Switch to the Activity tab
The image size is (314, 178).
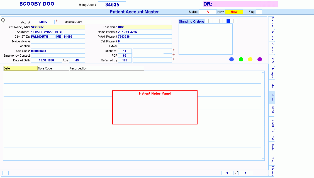coord(272,35)
